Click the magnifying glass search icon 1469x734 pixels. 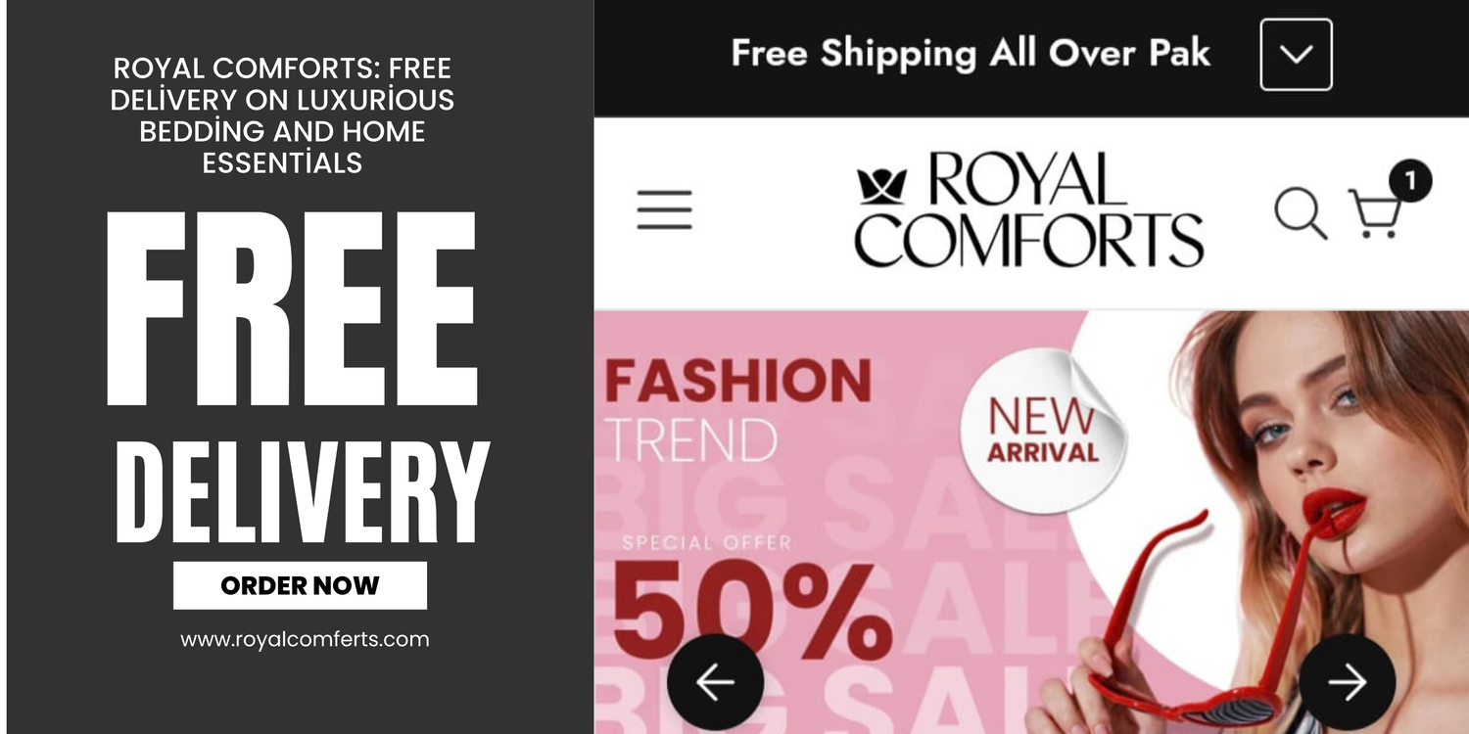coord(1301,213)
